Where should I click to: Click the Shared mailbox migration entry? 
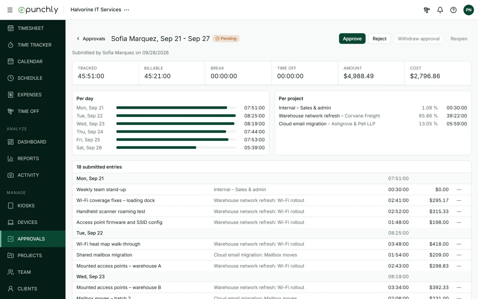(272, 255)
